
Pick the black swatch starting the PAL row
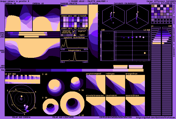[x=13, y=70]
